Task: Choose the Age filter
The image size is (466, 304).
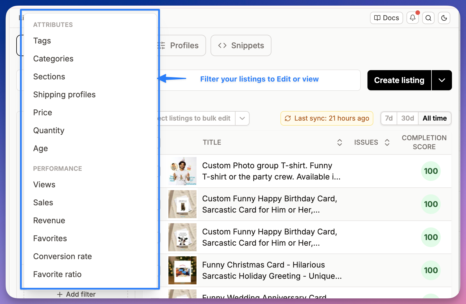Action: (40, 148)
